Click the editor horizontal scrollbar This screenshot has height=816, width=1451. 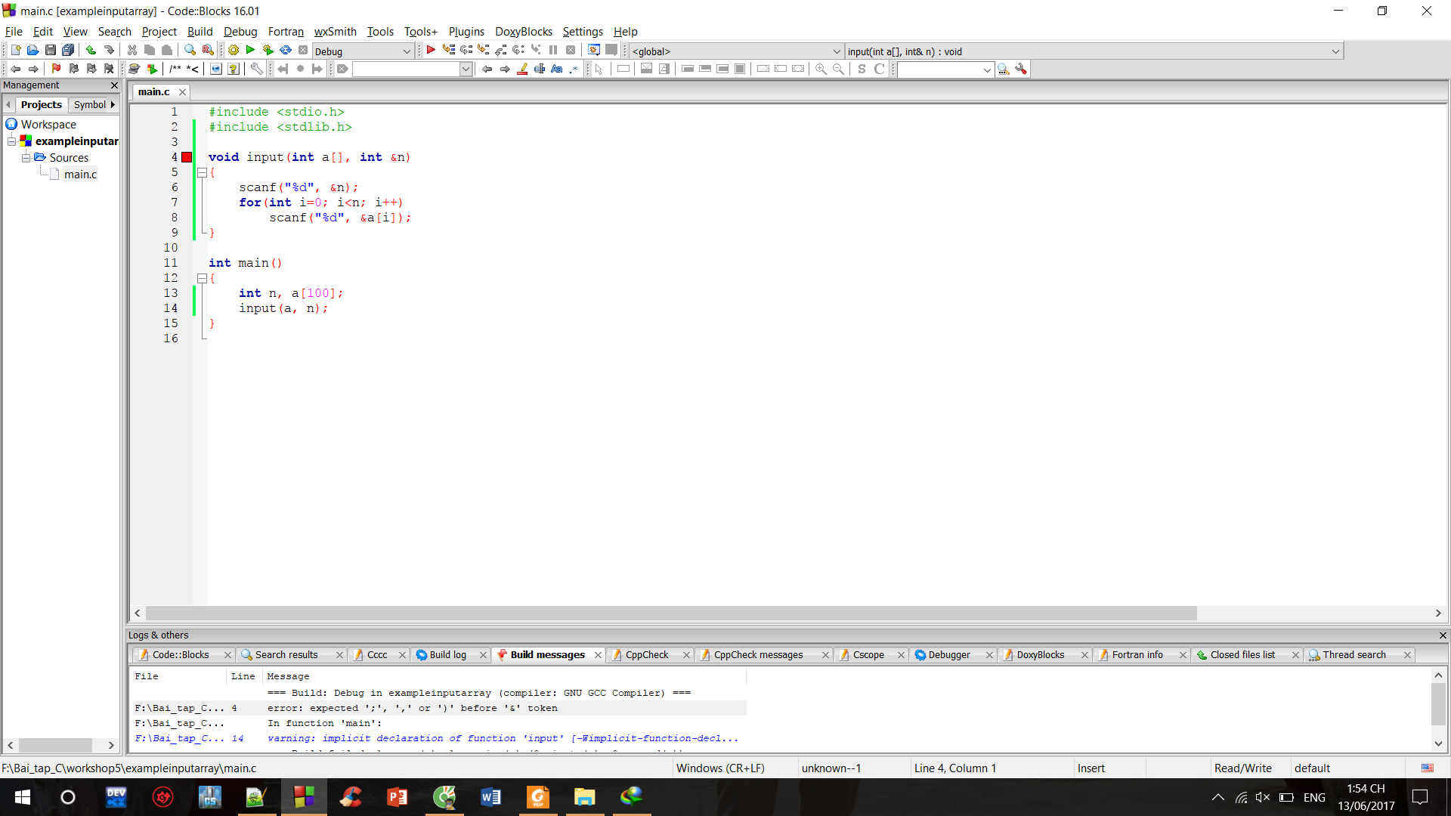(x=671, y=614)
